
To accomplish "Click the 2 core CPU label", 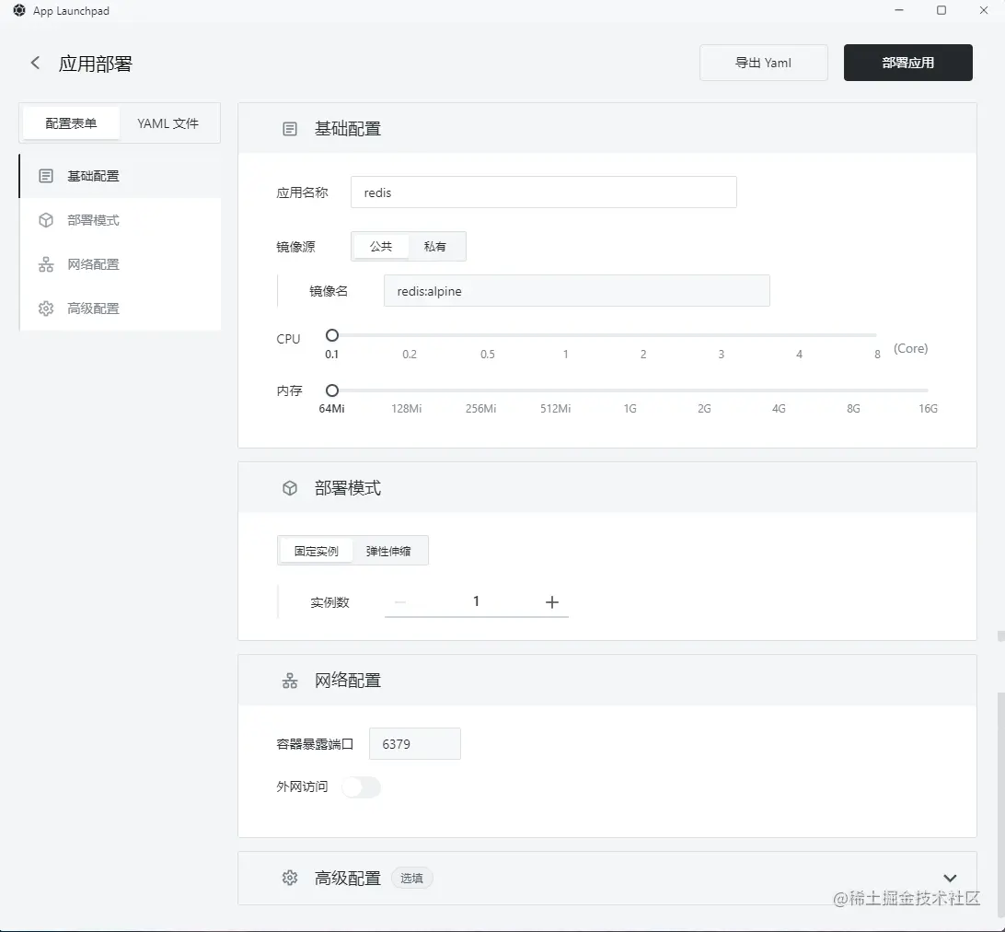I will pyautogui.click(x=643, y=354).
